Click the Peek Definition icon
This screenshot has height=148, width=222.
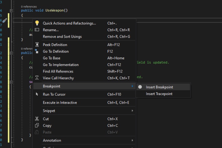pyautogui.click(x=37, y=45)
